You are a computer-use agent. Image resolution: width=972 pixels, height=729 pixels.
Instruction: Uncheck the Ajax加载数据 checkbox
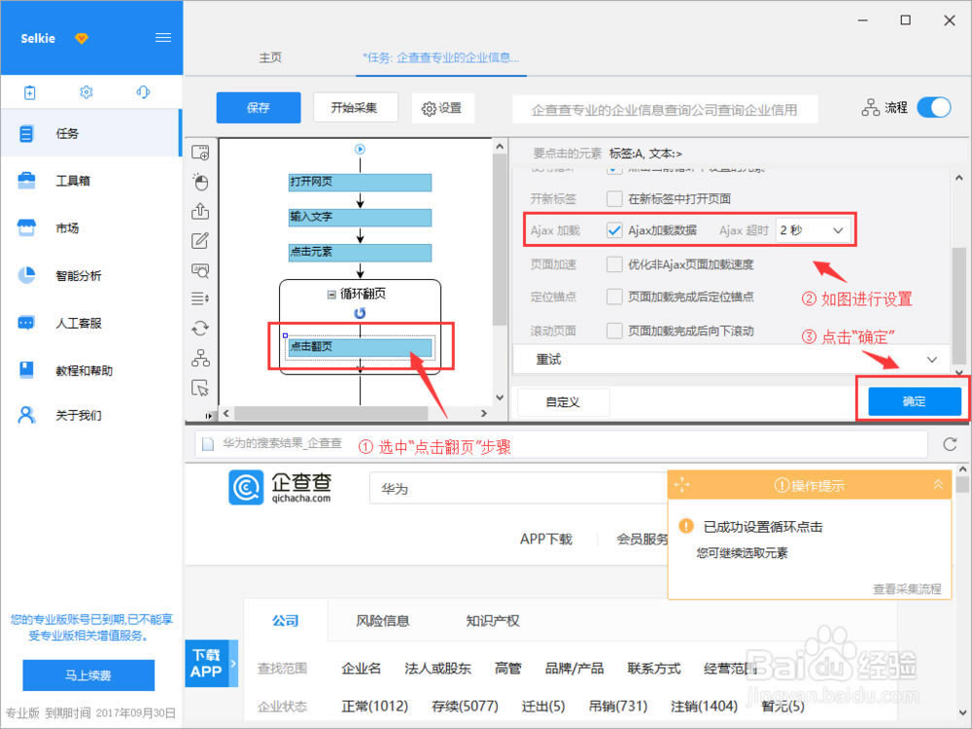pos(614,230)
